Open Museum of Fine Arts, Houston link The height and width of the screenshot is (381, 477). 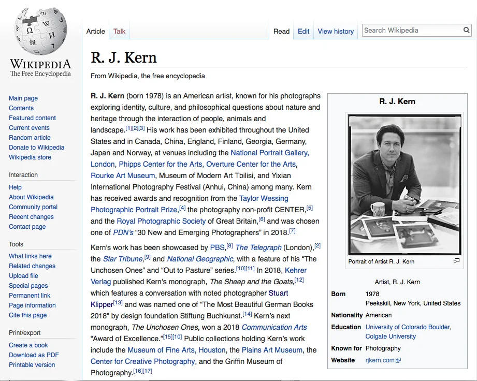coord(177,350)
